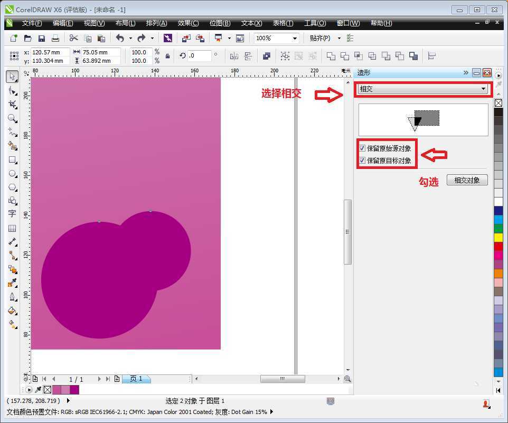Select the Pick tool
The width and height of the screenshot is (508, 423).
coord(12,76)
